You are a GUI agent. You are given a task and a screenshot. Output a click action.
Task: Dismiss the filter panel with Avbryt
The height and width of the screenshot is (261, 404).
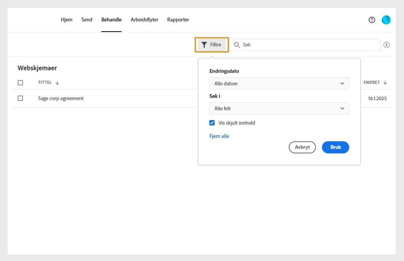tap(302, 147)
